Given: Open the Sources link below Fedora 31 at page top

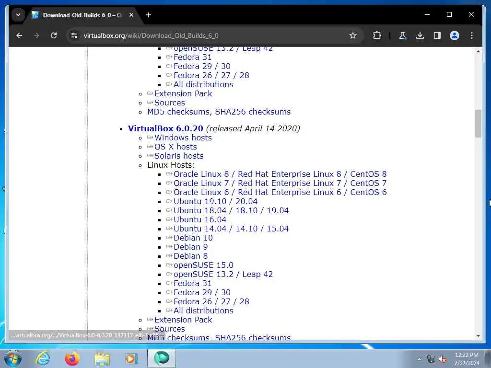Looking at the screenshot, I should coord(169,103).
